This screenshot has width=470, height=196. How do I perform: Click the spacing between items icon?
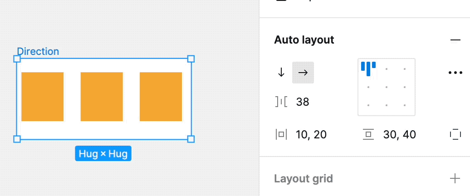point(281,102)
